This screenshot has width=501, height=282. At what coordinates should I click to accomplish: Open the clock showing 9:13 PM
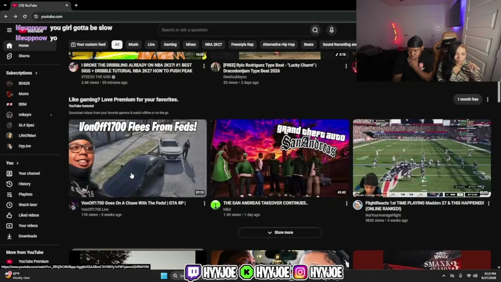[490, 276]
